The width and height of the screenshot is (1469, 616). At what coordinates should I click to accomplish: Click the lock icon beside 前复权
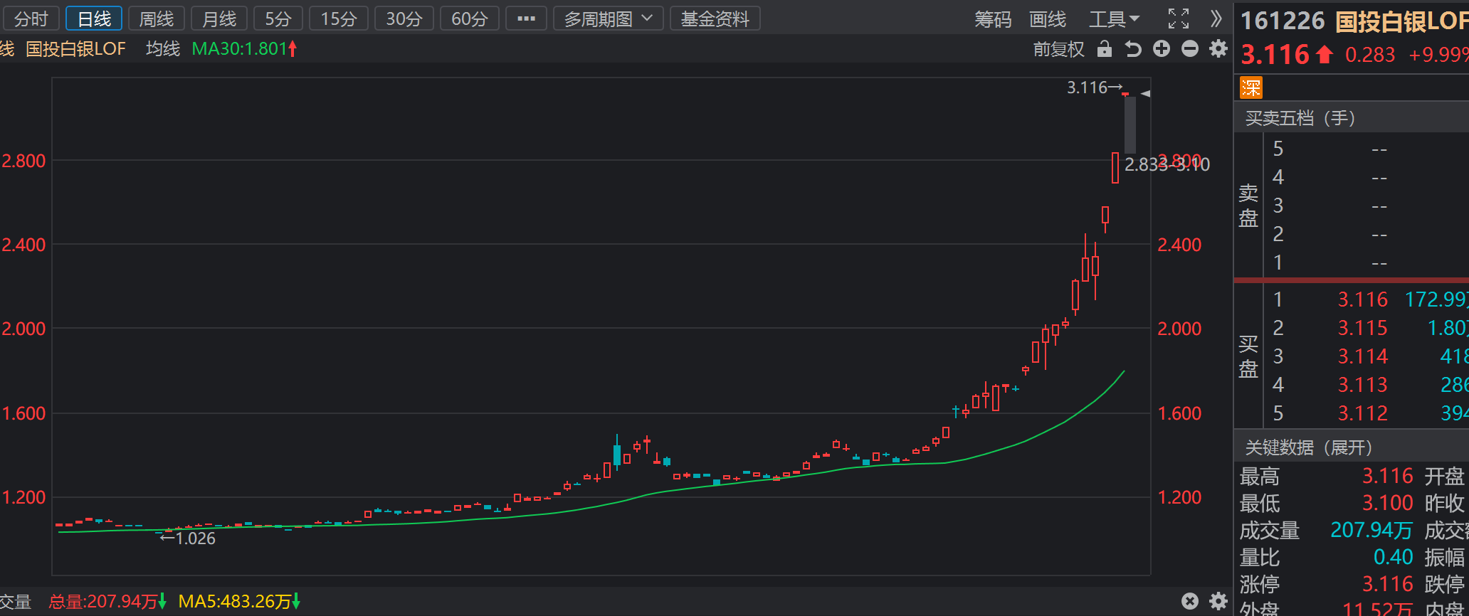tap(1104, 49)
